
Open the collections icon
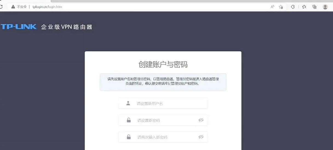314,7
